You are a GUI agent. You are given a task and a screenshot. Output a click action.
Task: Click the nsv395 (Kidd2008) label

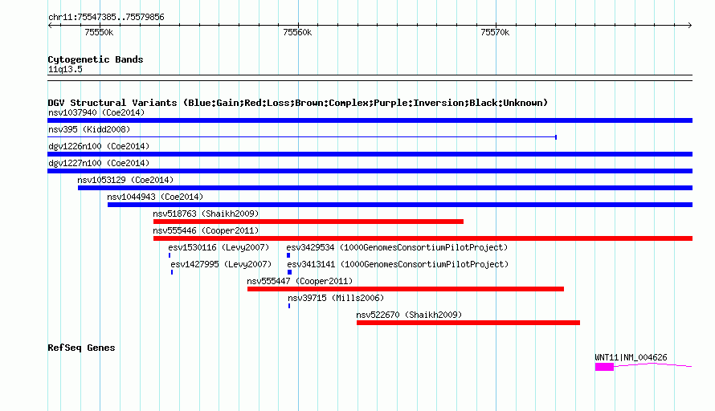[x=89, y=129]
